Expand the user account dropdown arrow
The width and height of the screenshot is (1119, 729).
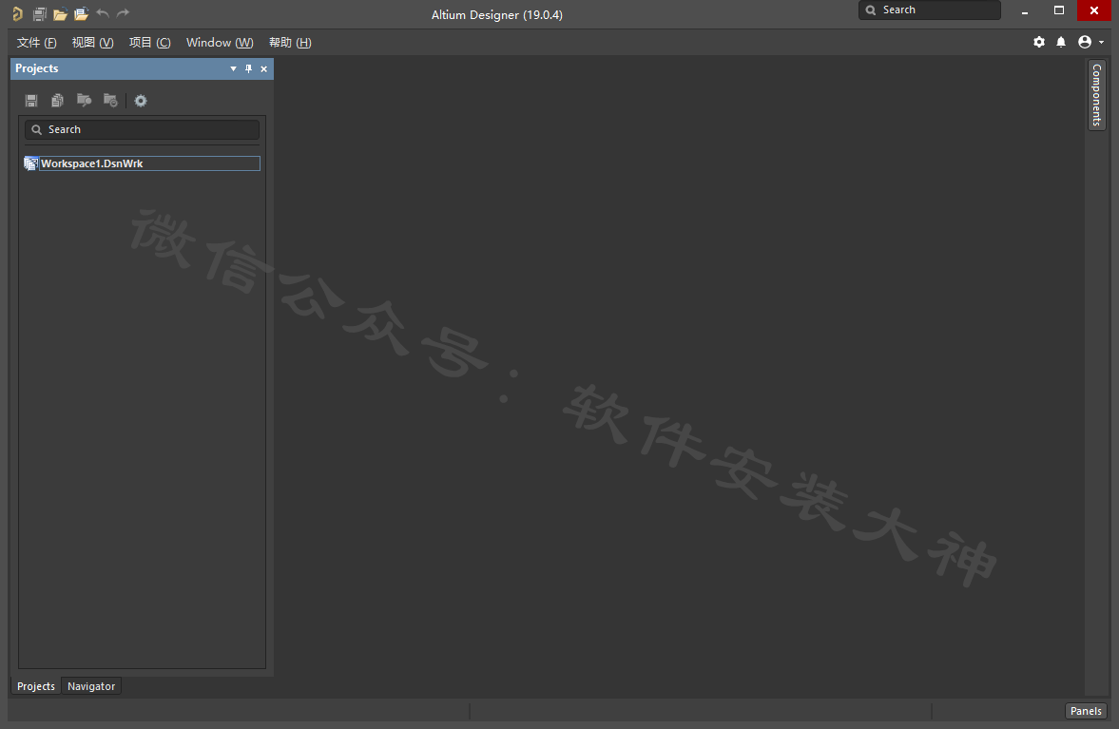pos(1101,43)
